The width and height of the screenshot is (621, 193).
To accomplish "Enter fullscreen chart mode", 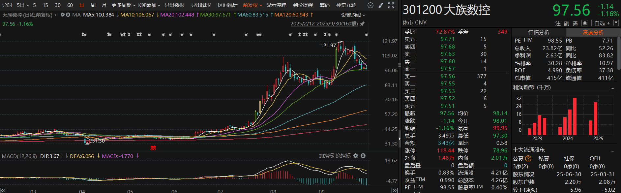I will click(391, 5).
